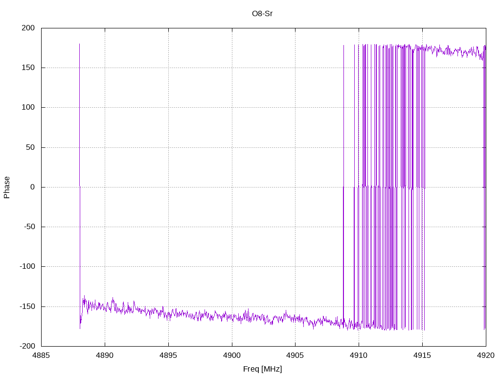
Task: Click y-axis tick label 0
Action: 33,187
